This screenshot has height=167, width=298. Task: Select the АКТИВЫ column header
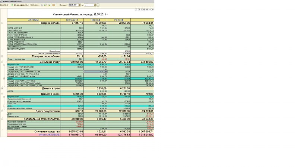pyautogui.click(x=34, y=20)
